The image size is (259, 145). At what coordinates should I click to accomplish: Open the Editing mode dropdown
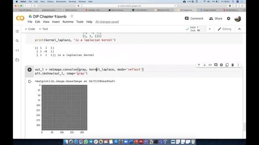tap(225, 29)
